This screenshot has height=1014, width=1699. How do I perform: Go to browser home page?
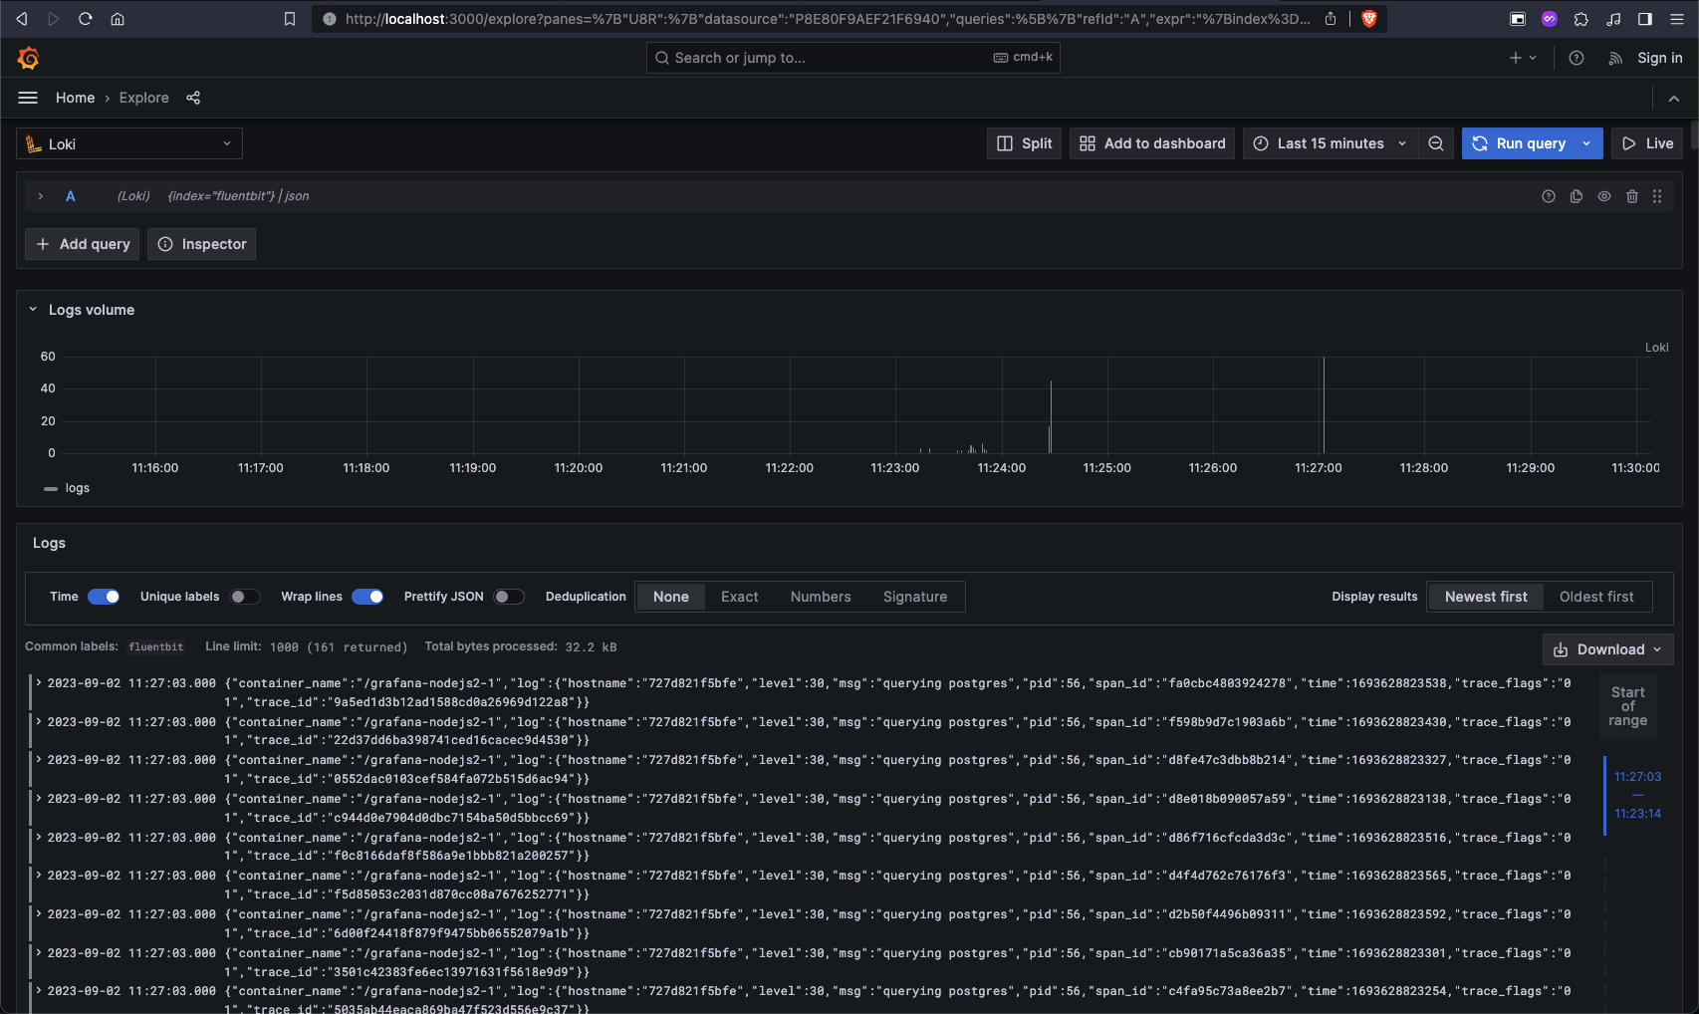[x=118, y=19]
